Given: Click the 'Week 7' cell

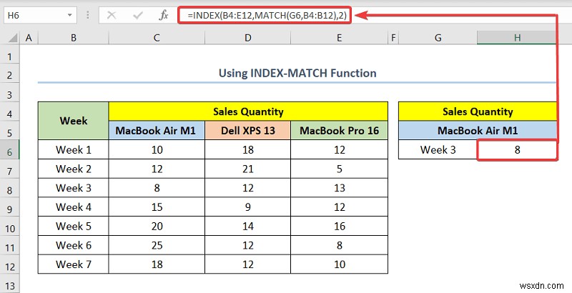Looking at the screenshot, I should tap(73, 264).
